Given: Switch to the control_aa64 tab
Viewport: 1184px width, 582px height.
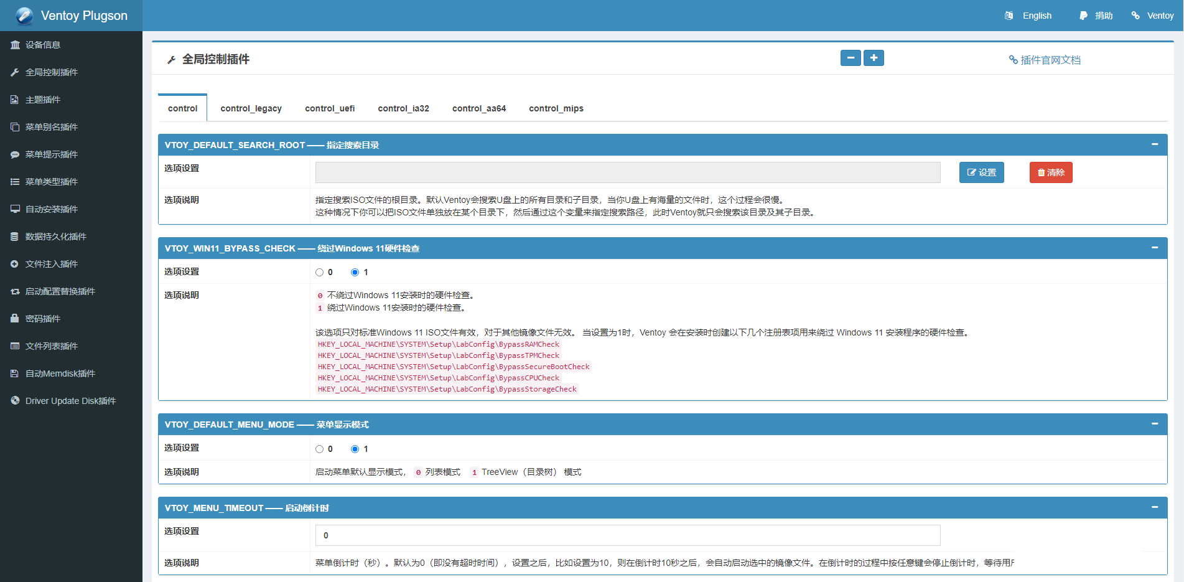Looking at the screenshot, I should [479, 108].
